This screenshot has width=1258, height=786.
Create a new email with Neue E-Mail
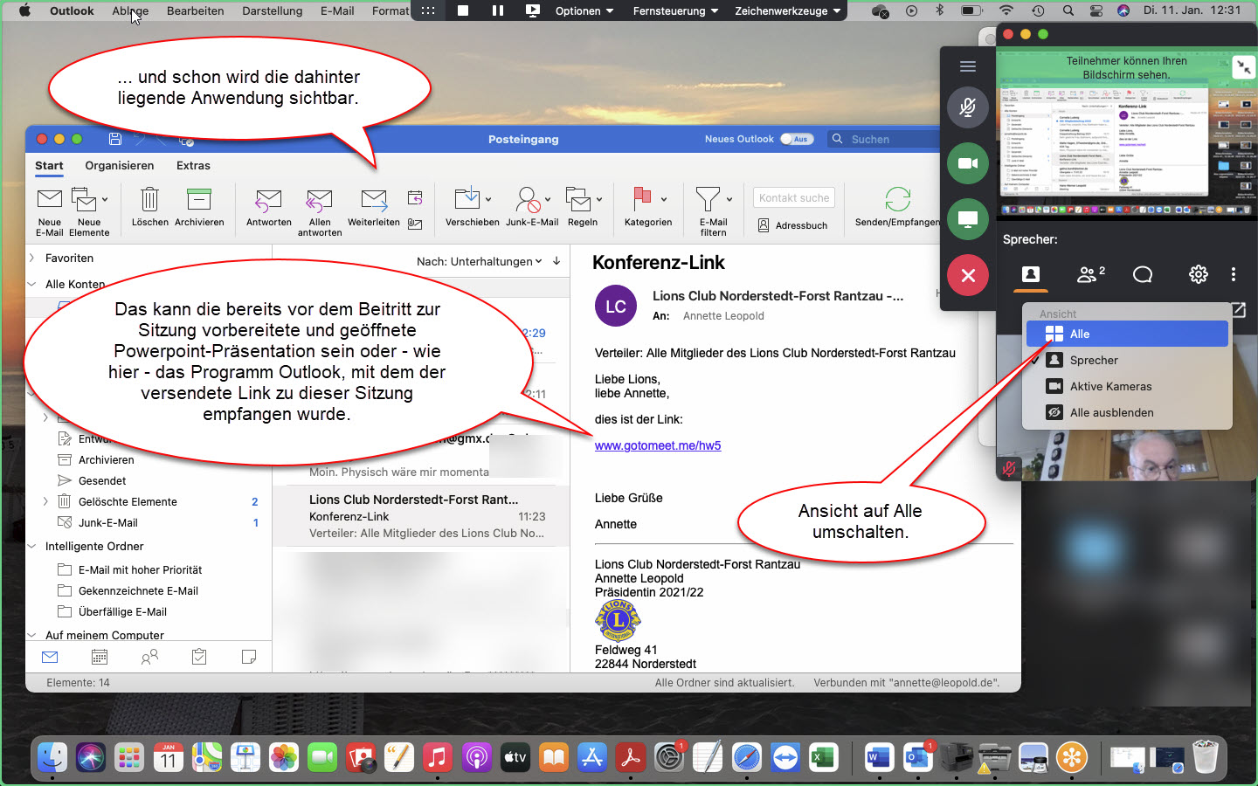[x=50, y=210]
